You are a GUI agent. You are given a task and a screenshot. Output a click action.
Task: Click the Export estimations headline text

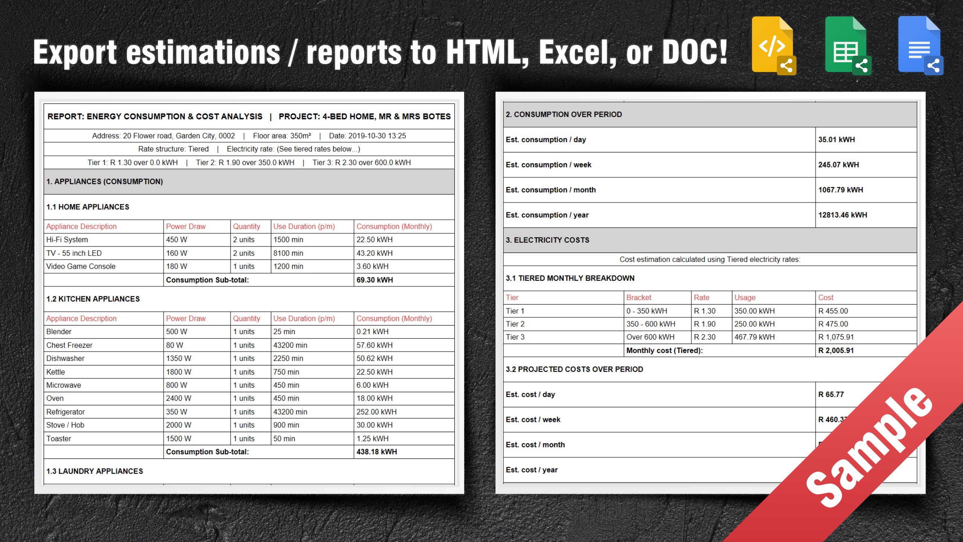point(380,53)
